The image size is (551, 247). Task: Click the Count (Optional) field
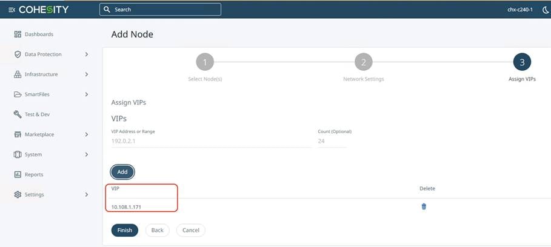click(332, 142)
